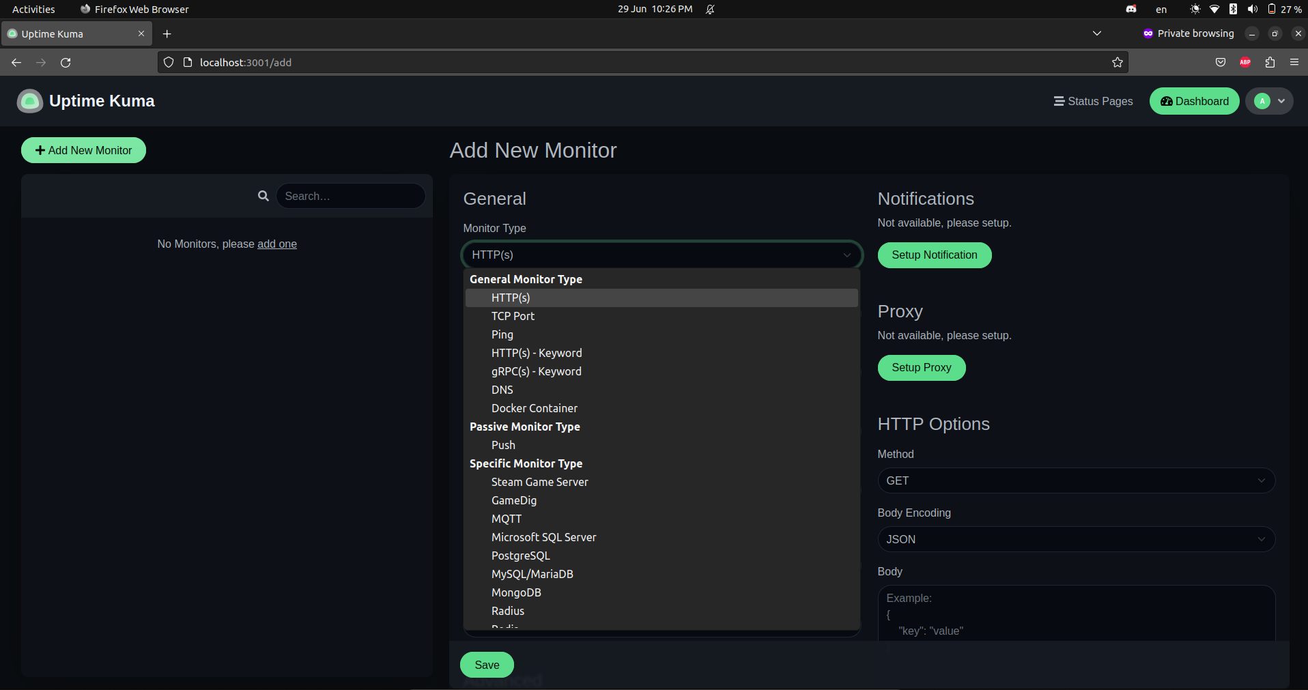
Task: Follow the "add one" link
Action: coord(276,244)
